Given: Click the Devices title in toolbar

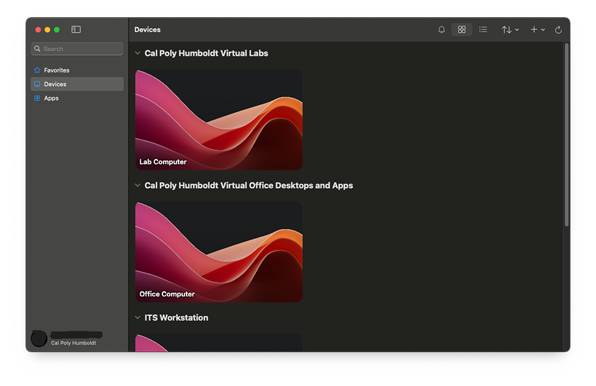Looking at the screenshot, I should pos(147,30).
